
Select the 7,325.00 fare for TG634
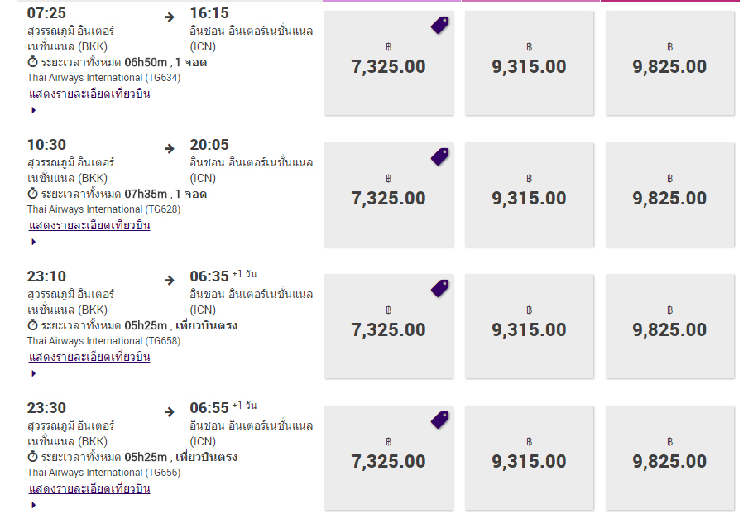389,63
